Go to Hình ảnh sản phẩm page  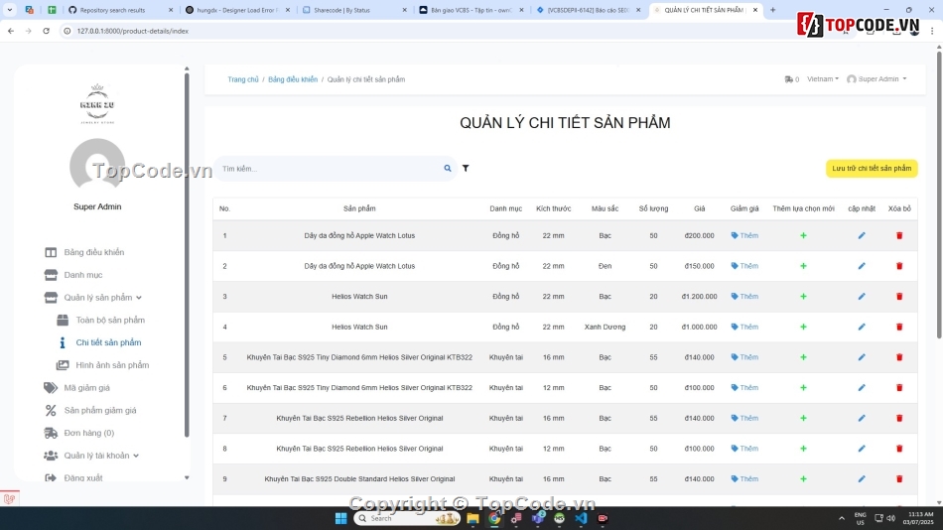point(112,365)
